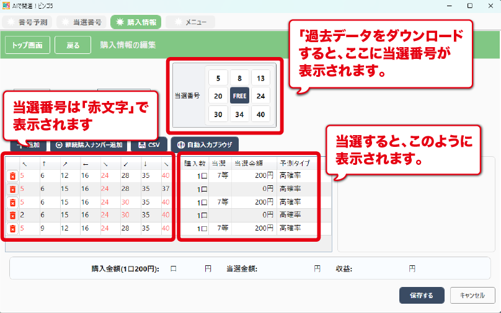501x313 pixels.
Task: Cancel editing with キャンセル
Action: [x=472, y=296]
